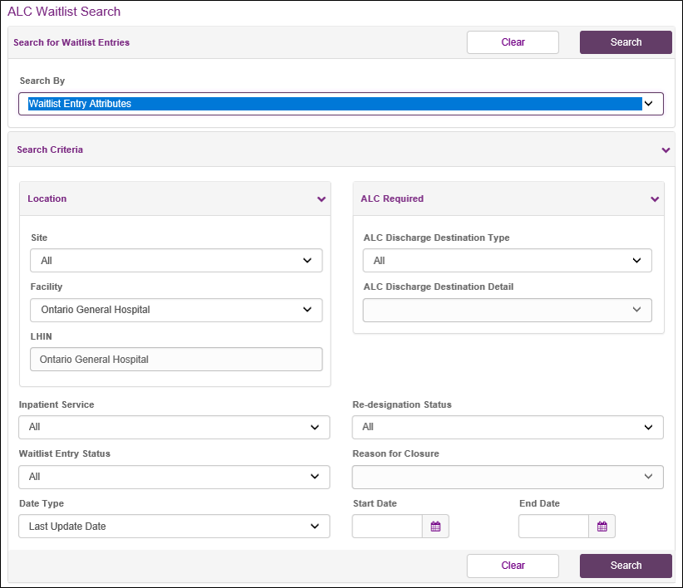
Task: Open ALC Discharge Destination Type dropdown
Action: (507, 261)
